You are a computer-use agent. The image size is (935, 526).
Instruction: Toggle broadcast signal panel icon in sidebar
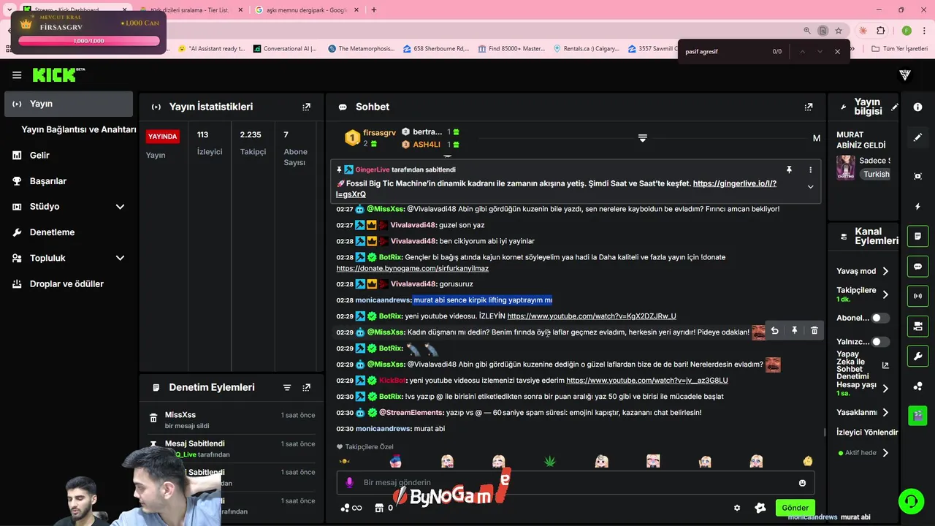[918, 296]
